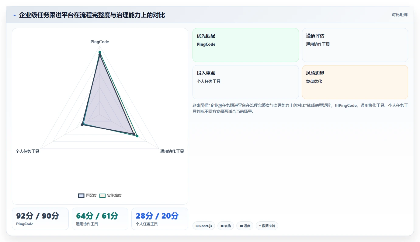Click the 64分 / 61分 score card
Image resolution: width=420 pixels, height=242 pixels.
coord(100,219)
